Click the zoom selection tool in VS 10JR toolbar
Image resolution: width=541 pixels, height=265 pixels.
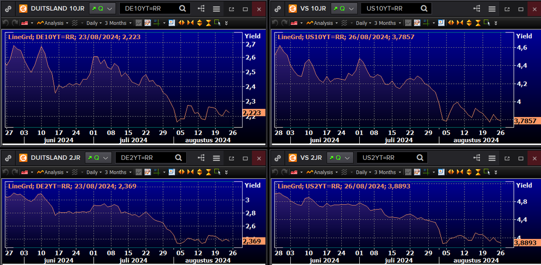[x=487, y=23]
